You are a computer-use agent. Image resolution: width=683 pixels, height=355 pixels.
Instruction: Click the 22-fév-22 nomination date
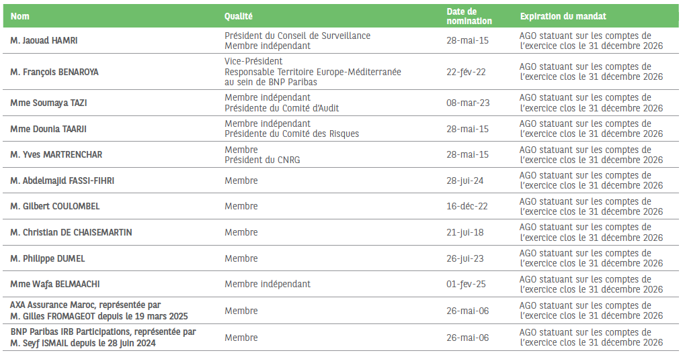point(467,72)
